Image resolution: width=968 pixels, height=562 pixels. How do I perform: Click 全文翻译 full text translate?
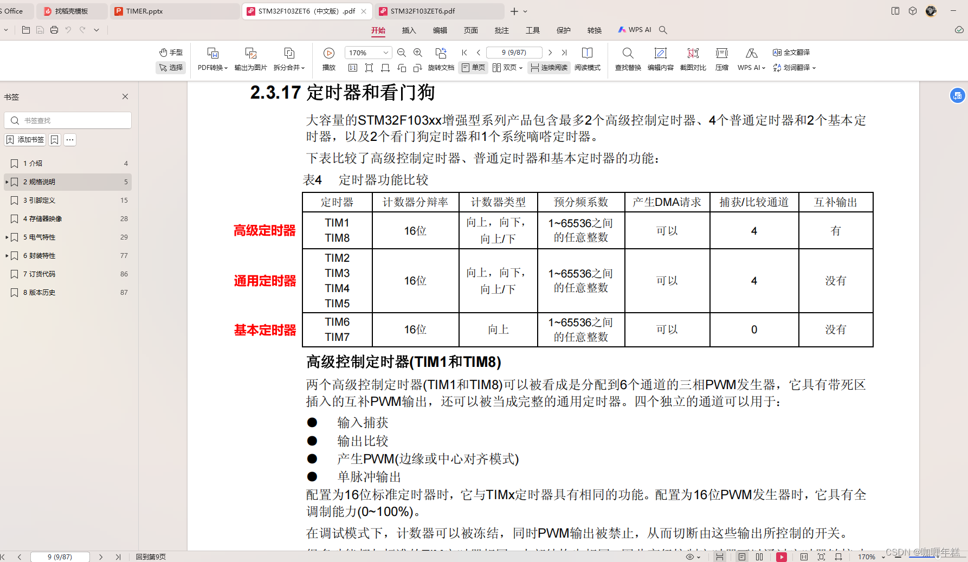[x=791, y=53]
